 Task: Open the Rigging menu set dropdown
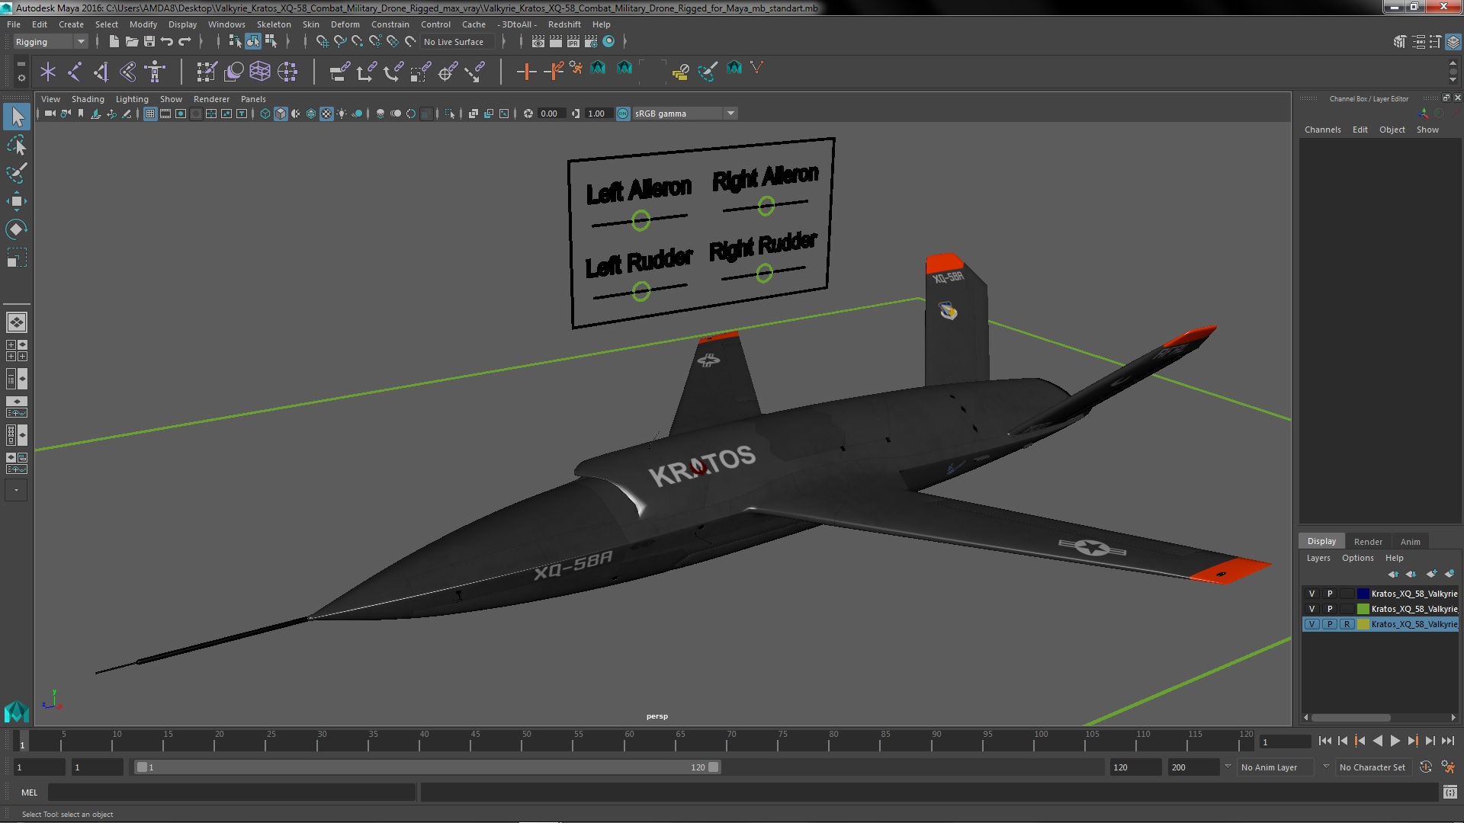80,42
